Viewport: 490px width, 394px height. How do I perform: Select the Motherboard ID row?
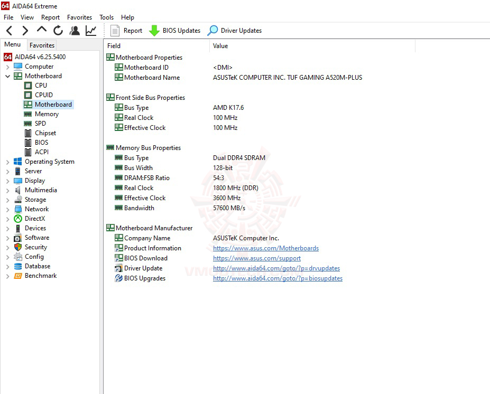pyautogui.click(x=173, y=68)
